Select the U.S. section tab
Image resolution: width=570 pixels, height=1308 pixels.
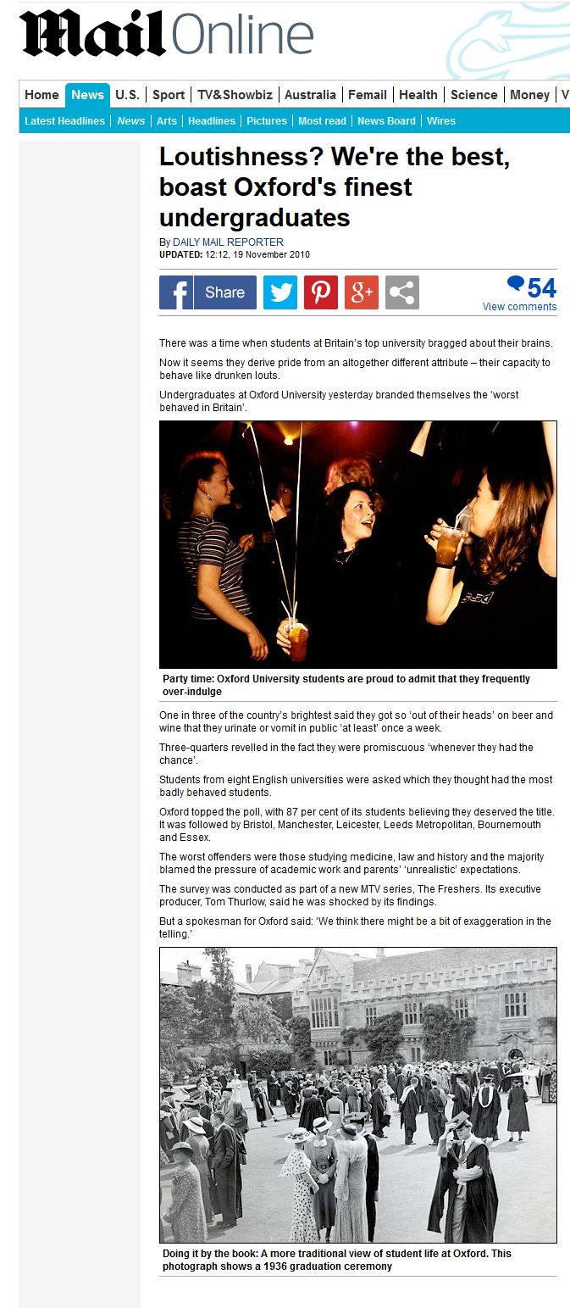click(x=127, y=95)
